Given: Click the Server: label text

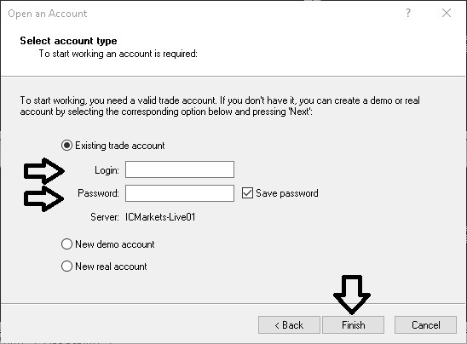Looking at the screenshot, I should pos(105,217).
